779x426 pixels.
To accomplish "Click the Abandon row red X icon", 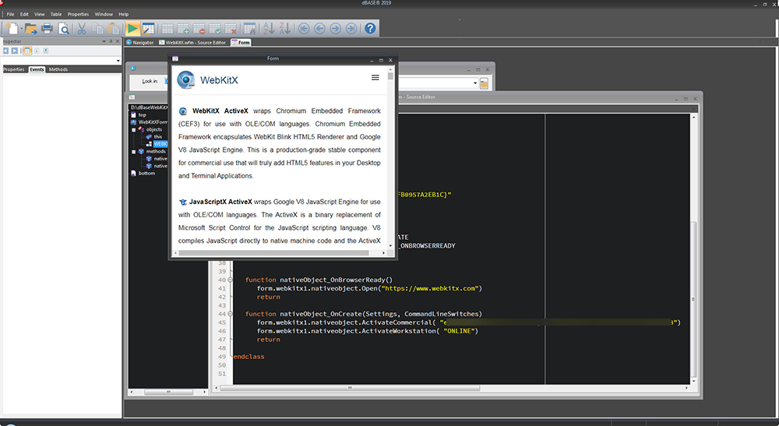I will [231, 29].
